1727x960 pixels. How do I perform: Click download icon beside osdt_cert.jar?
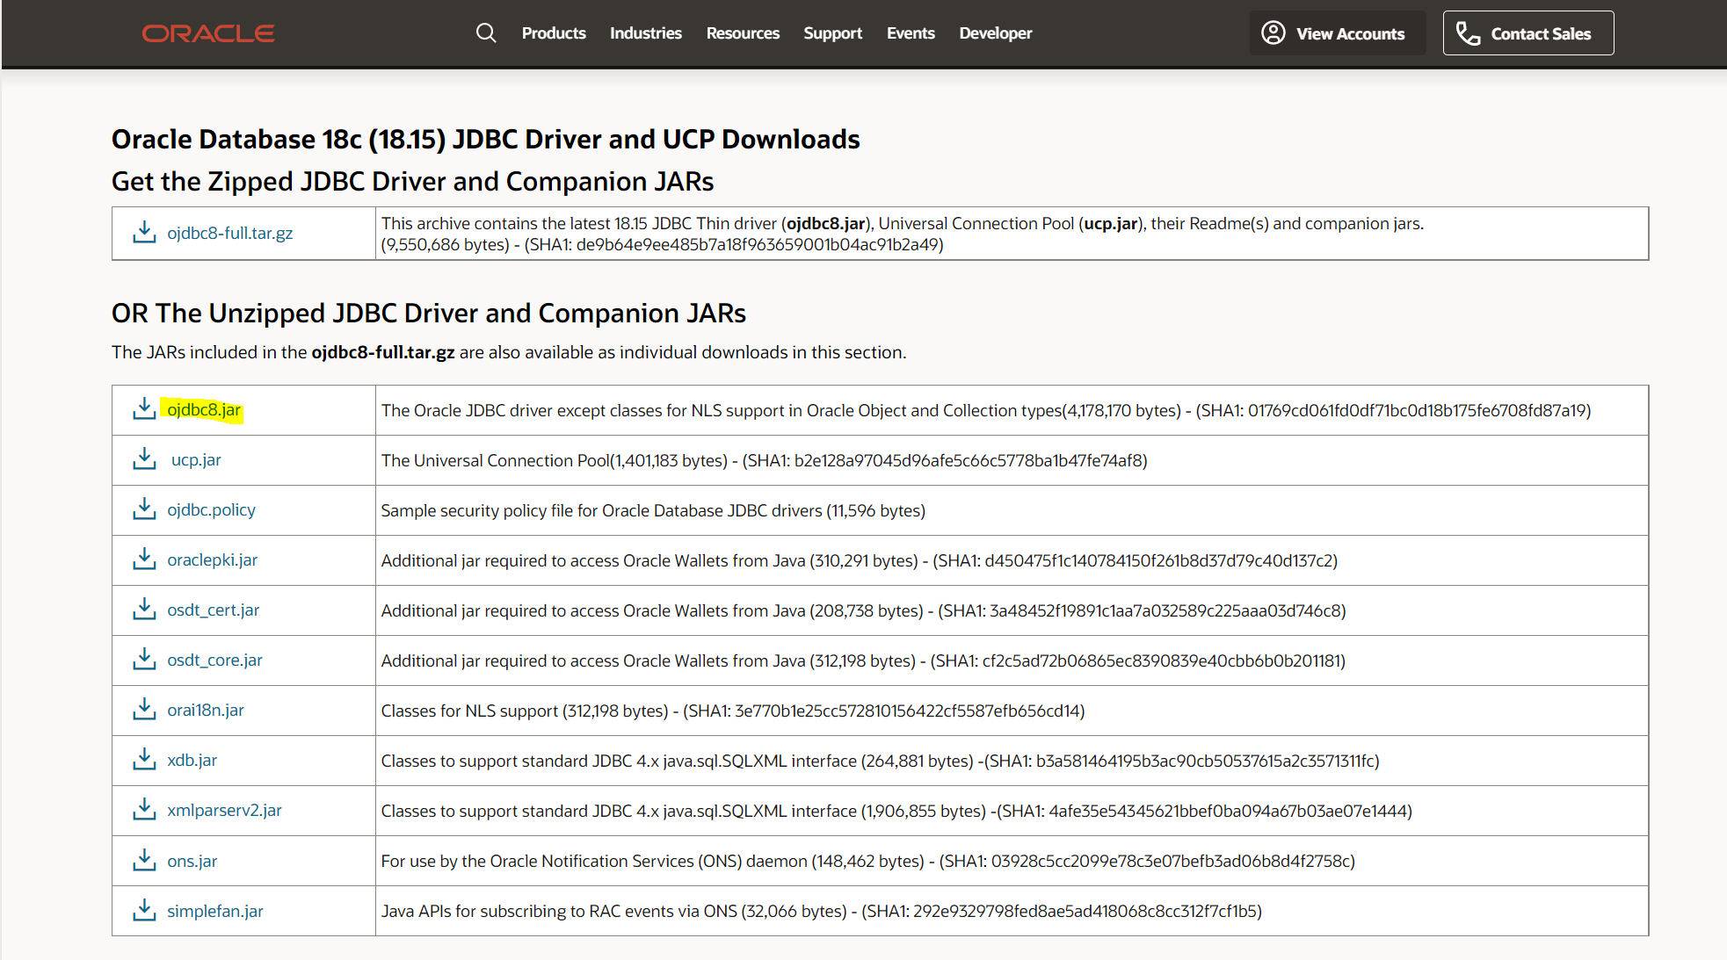pos(144,610)
